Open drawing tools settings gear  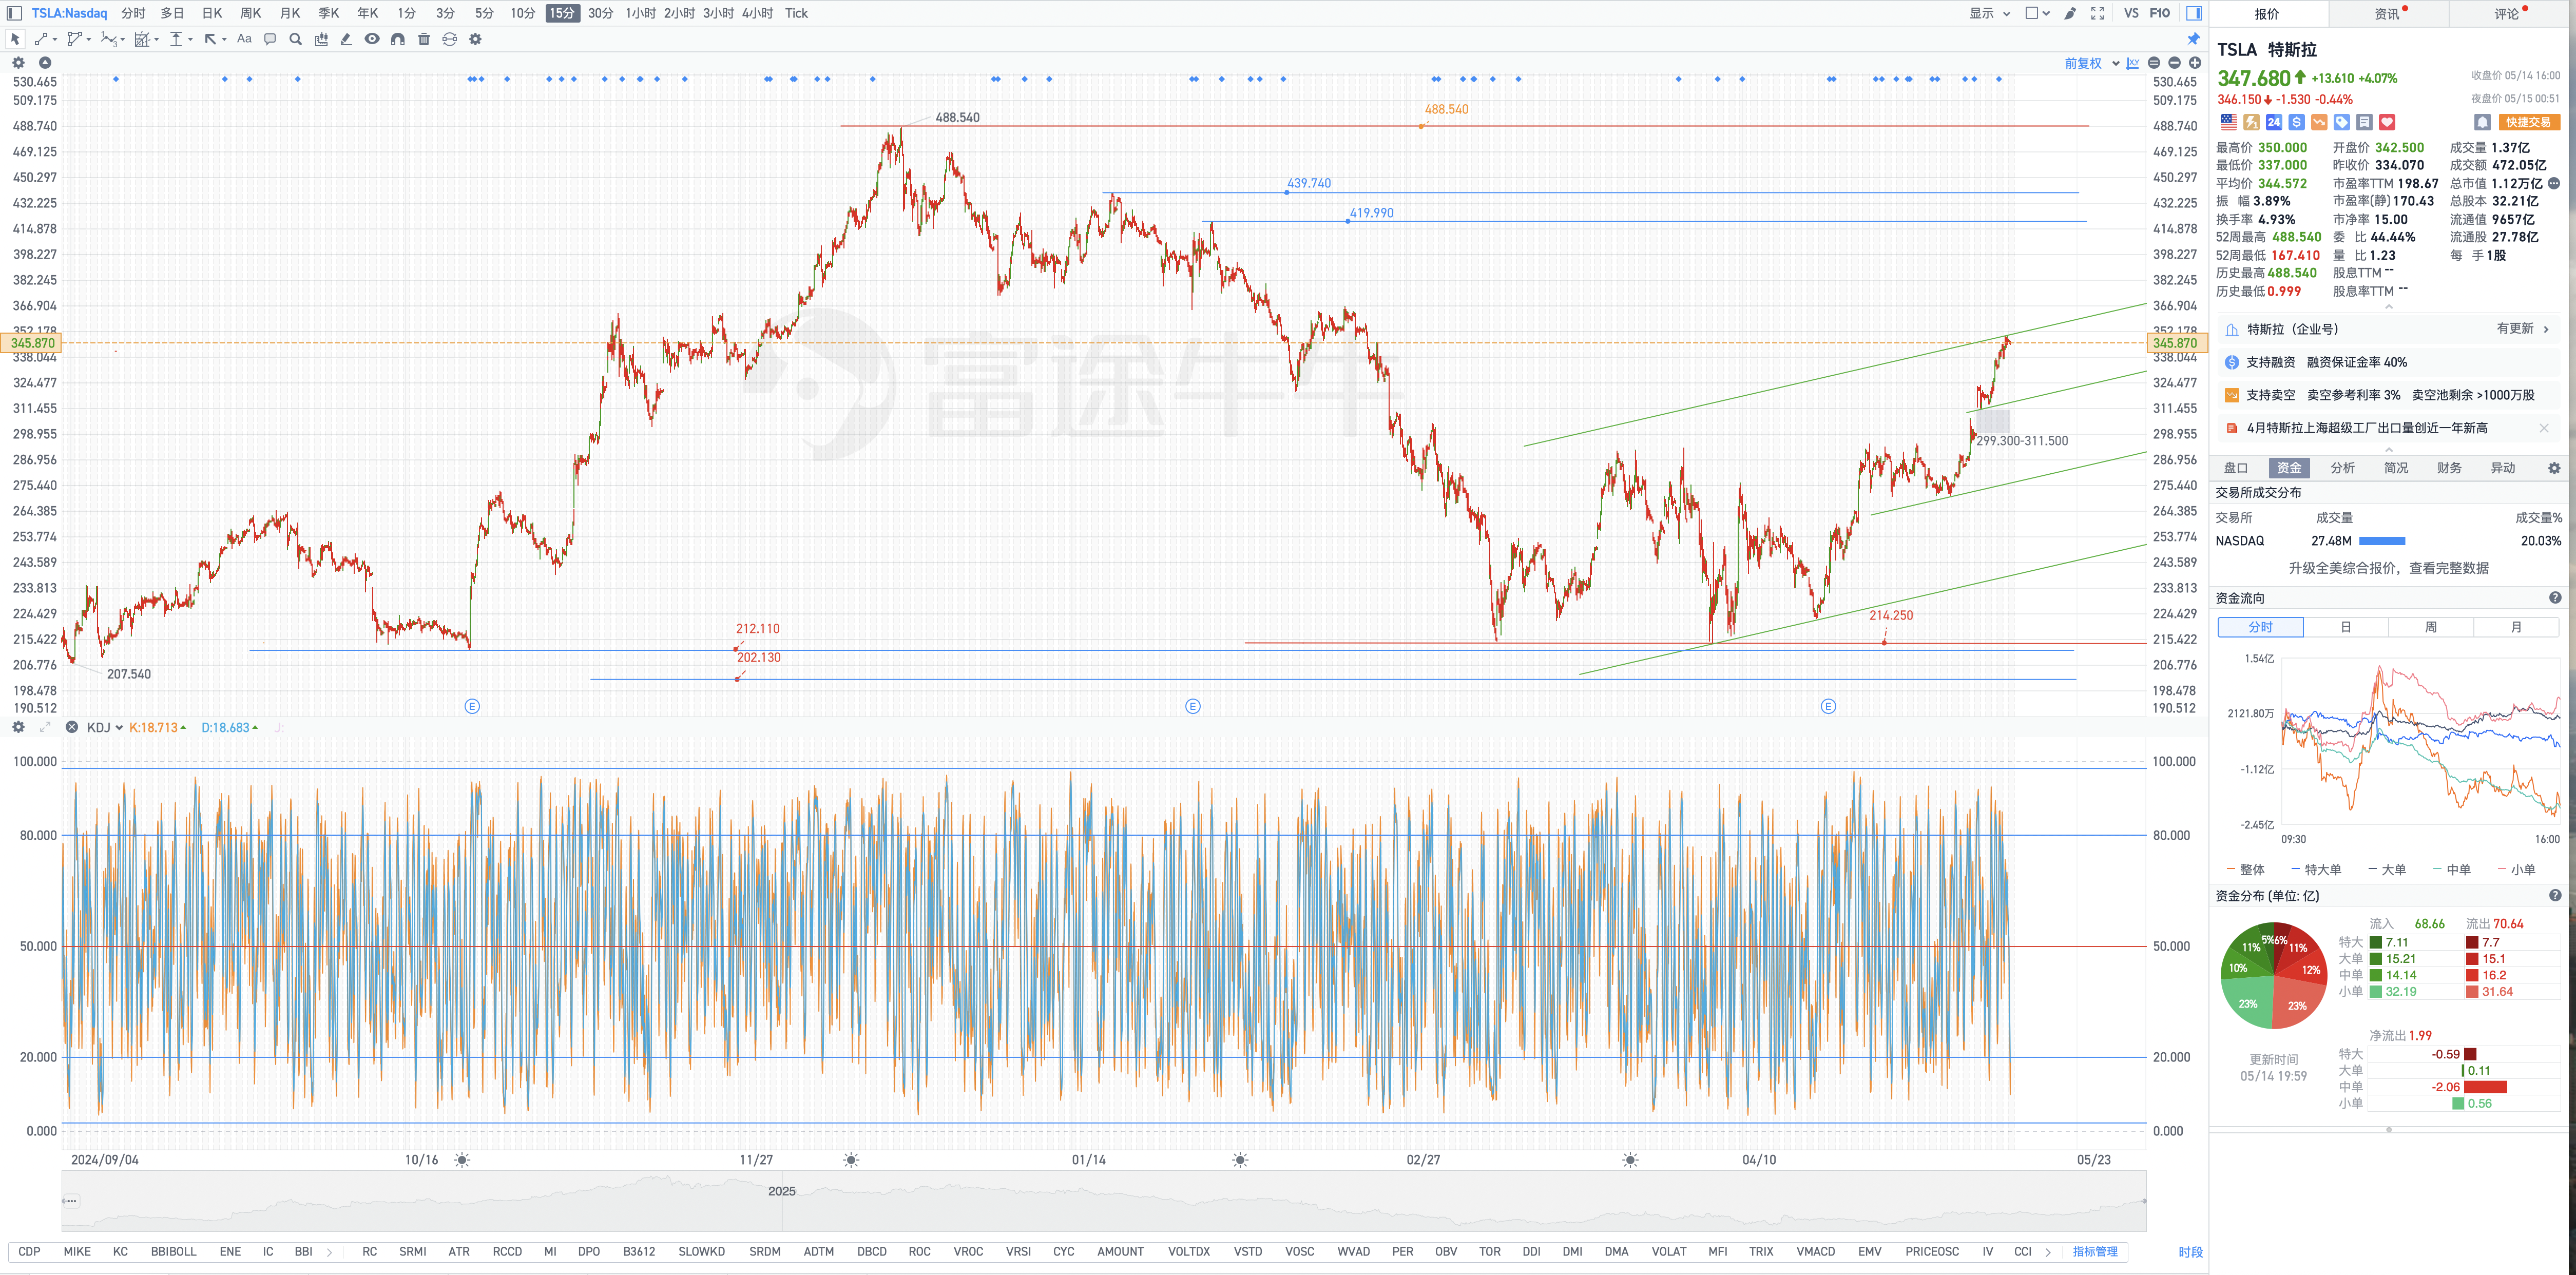476,39
